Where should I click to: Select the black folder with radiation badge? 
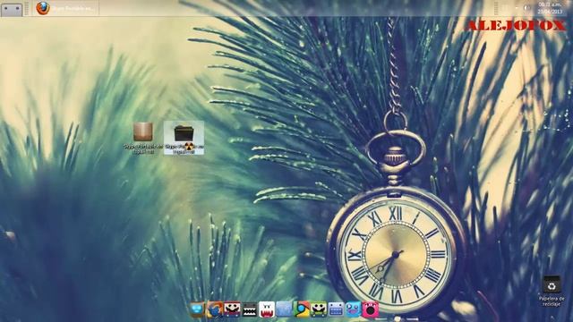(x=184, y=138)
